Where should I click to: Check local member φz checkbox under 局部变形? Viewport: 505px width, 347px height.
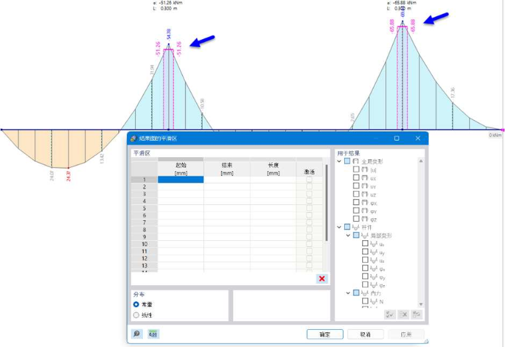tap(365, 285)
